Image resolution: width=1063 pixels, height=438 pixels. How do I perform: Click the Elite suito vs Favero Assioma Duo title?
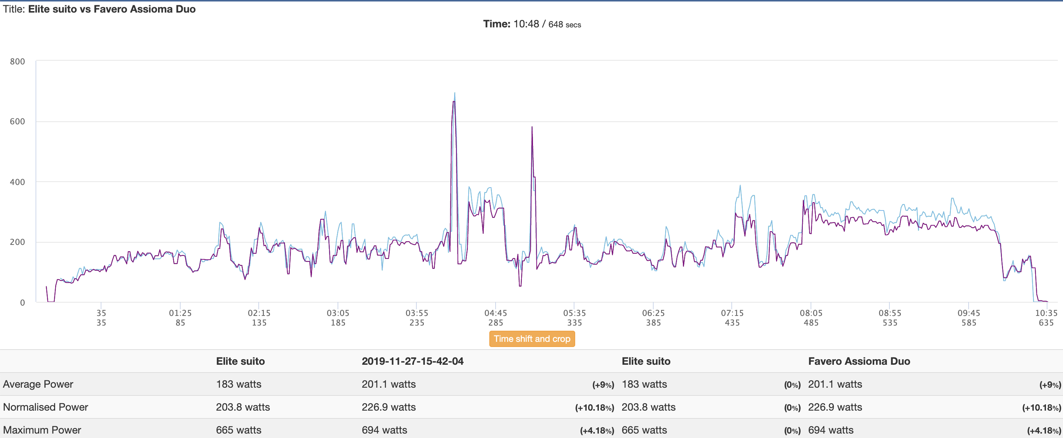[111, 9]
